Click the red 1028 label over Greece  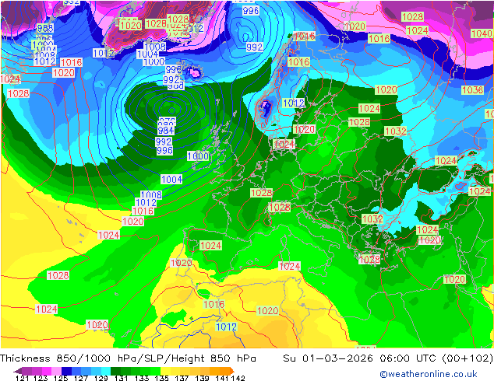point(370,260)
